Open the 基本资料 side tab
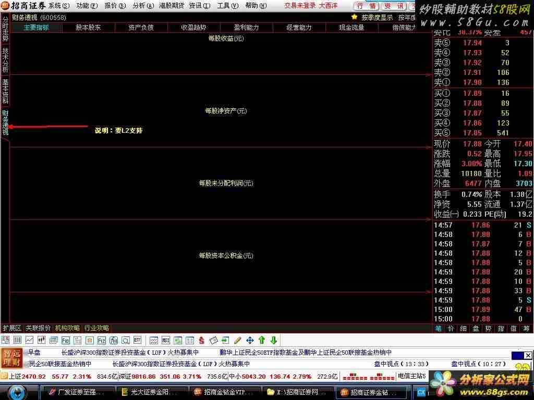Screen dimensions: 534x400 tap(5, 91)
